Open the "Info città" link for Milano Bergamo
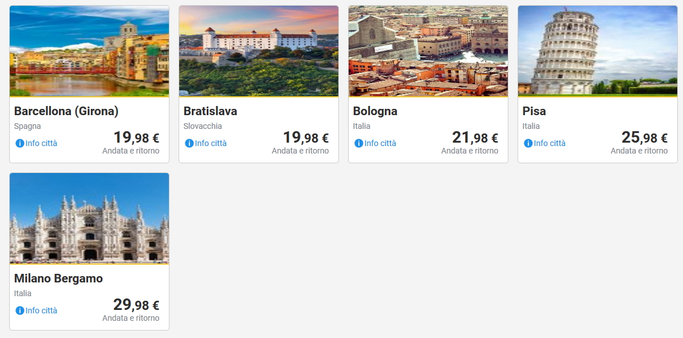The height and width of the screenshot is (338, 683). [41, 311]
